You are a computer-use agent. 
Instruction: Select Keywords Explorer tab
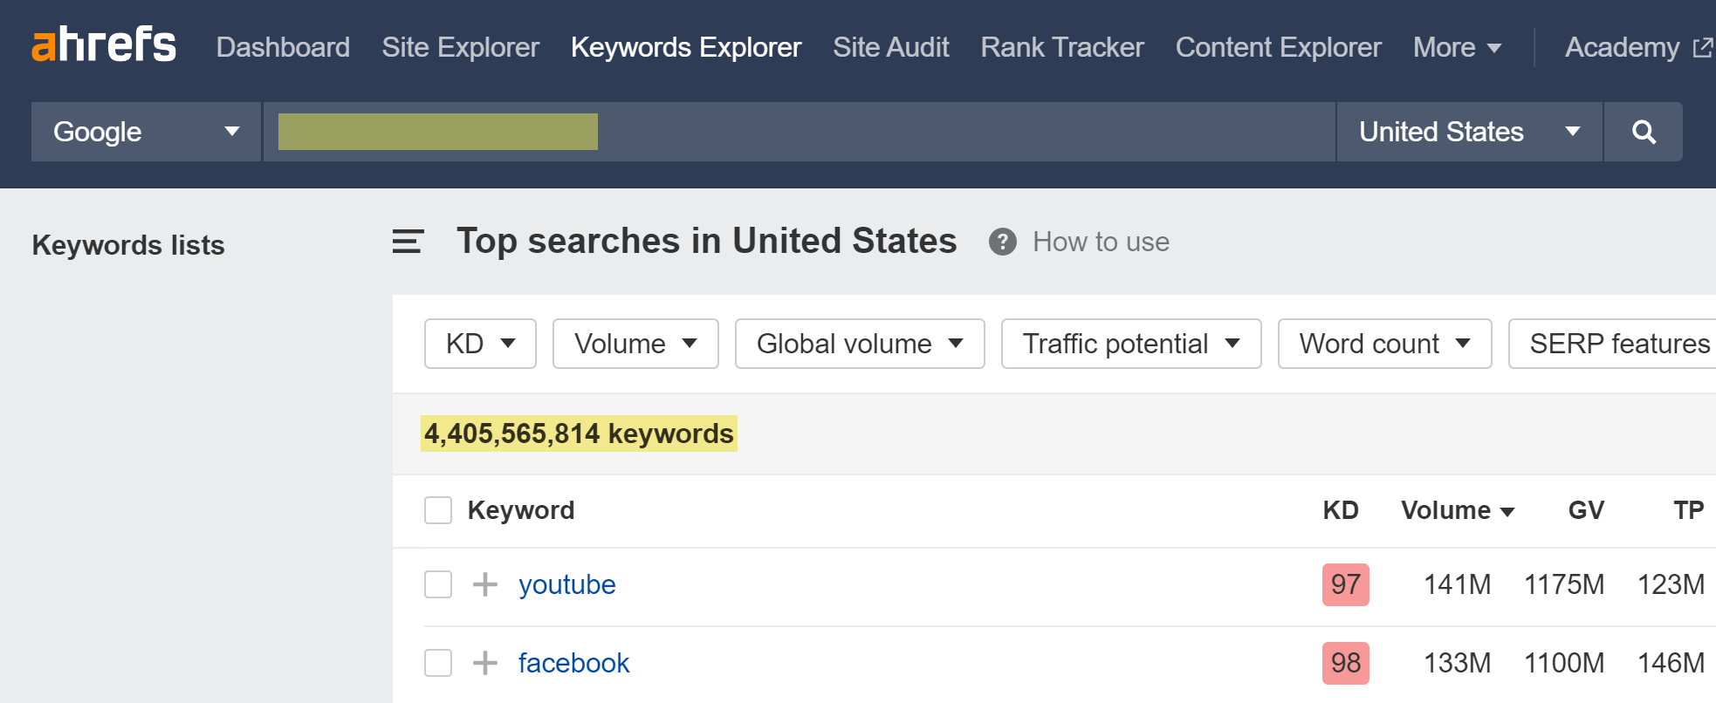[x=686, y=47]
